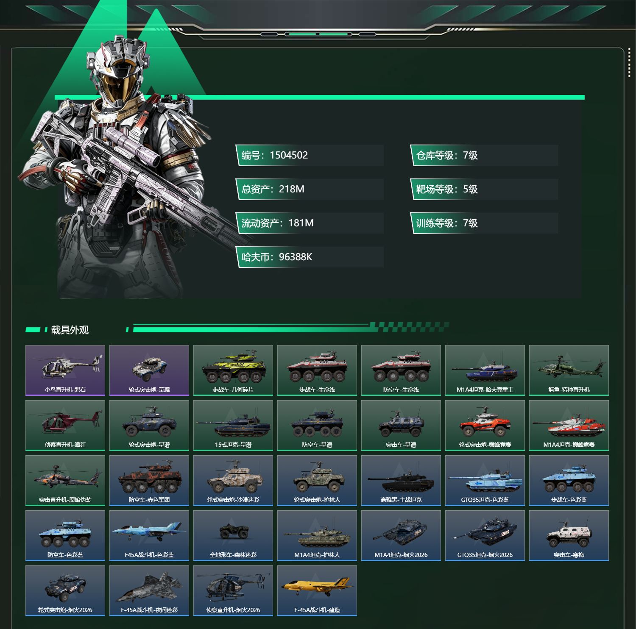Select the 总资产：218M total assets field
The height and width of the screenshot is (629, 636).
coord(310,189)
